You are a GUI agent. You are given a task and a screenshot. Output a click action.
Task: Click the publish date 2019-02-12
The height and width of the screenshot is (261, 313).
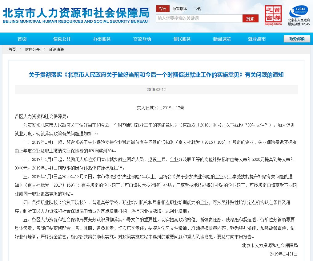click(x=156, y=90)
